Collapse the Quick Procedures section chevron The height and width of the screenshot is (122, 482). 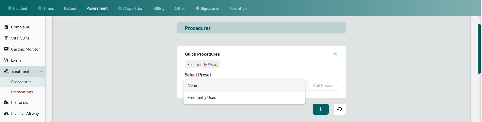[x=335, y=54]
